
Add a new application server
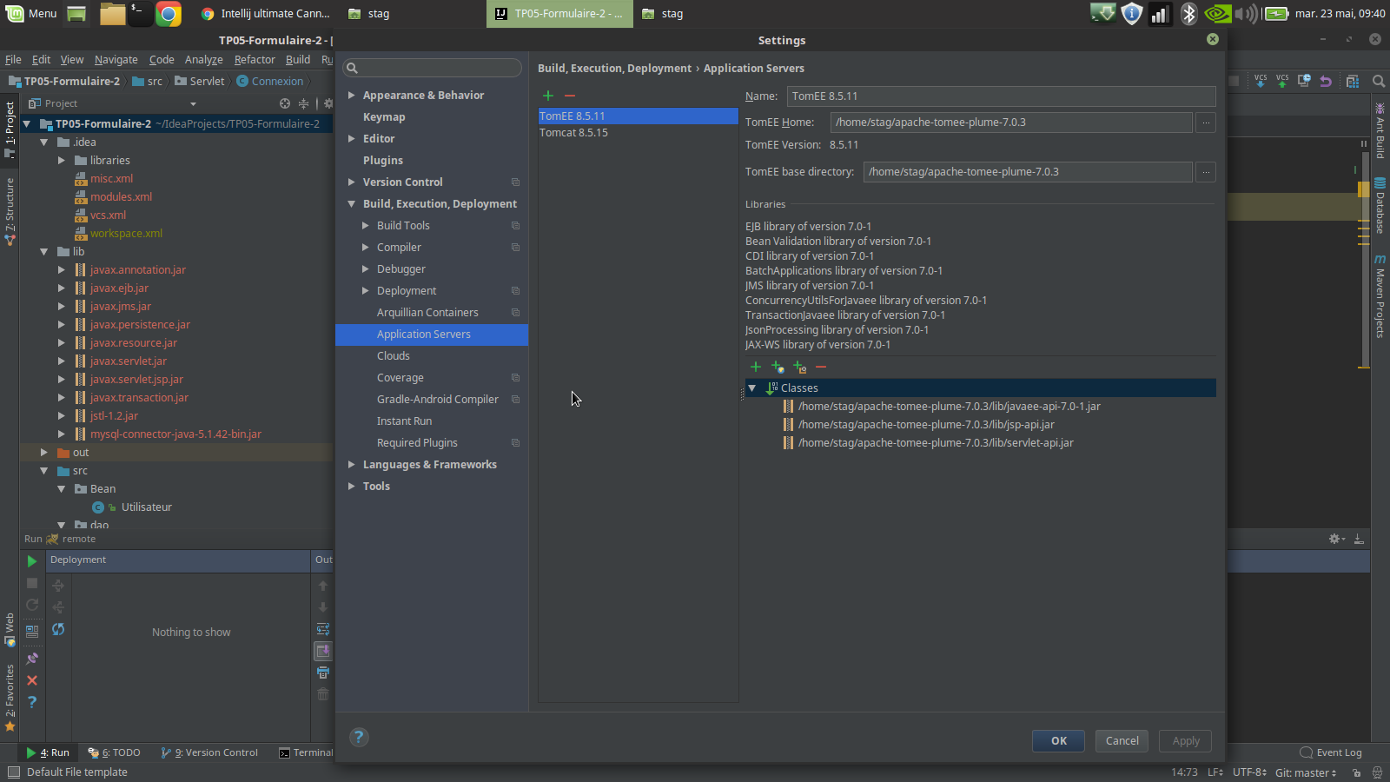point(548,96)
